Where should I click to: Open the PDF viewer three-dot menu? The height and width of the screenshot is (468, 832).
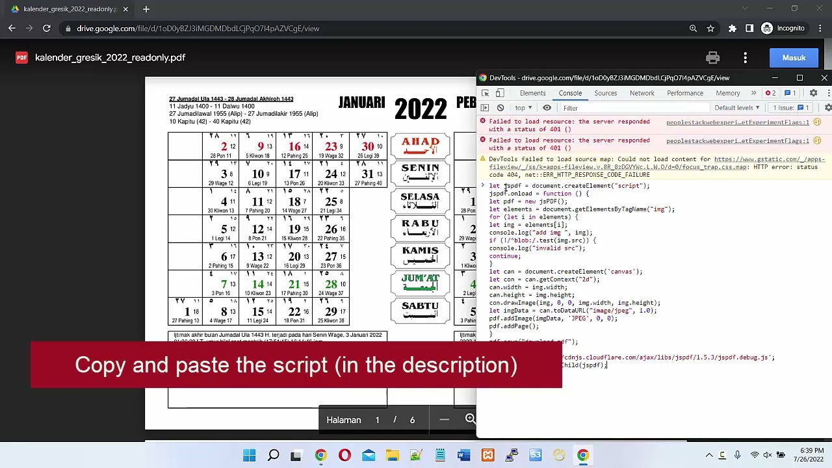(x=746, y=58)
